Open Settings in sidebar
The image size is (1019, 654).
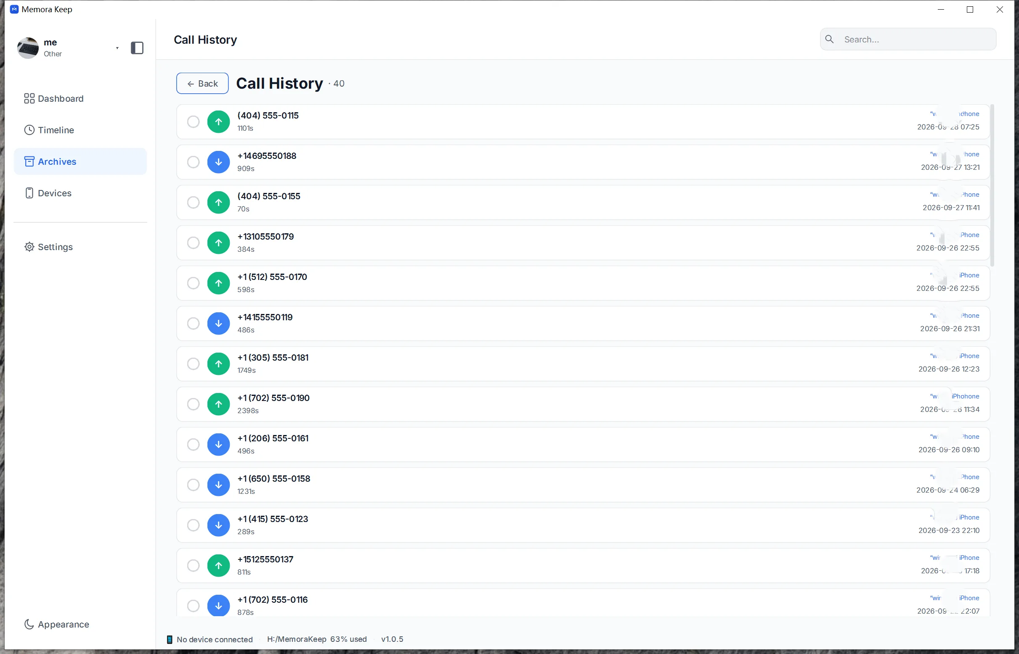80,247
